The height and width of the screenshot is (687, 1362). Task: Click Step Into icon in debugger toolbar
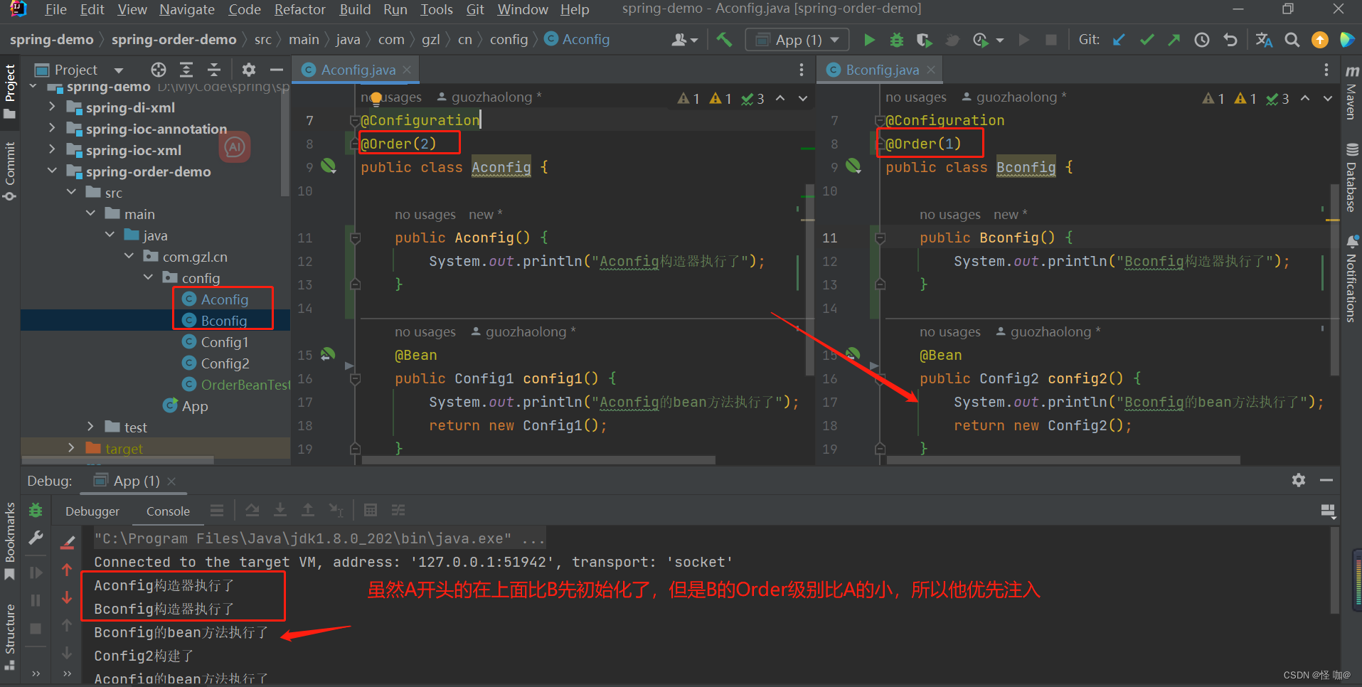280,510
